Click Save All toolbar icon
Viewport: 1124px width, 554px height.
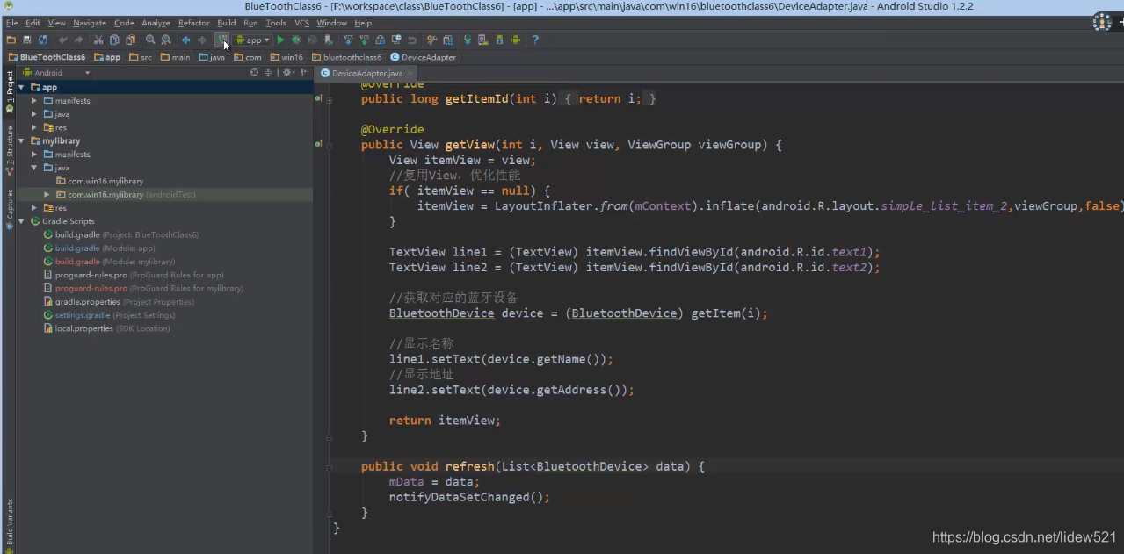(x=27, y=40)
